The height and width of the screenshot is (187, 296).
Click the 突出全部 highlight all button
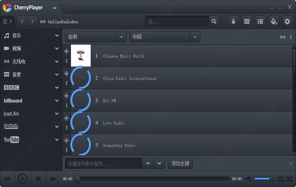point(180,163)
